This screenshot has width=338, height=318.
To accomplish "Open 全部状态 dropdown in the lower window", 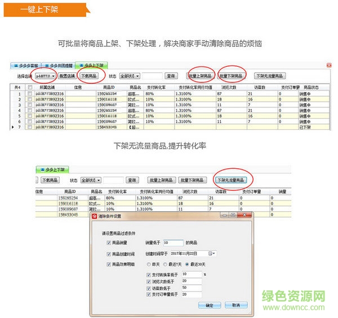I will click(91, 180).
